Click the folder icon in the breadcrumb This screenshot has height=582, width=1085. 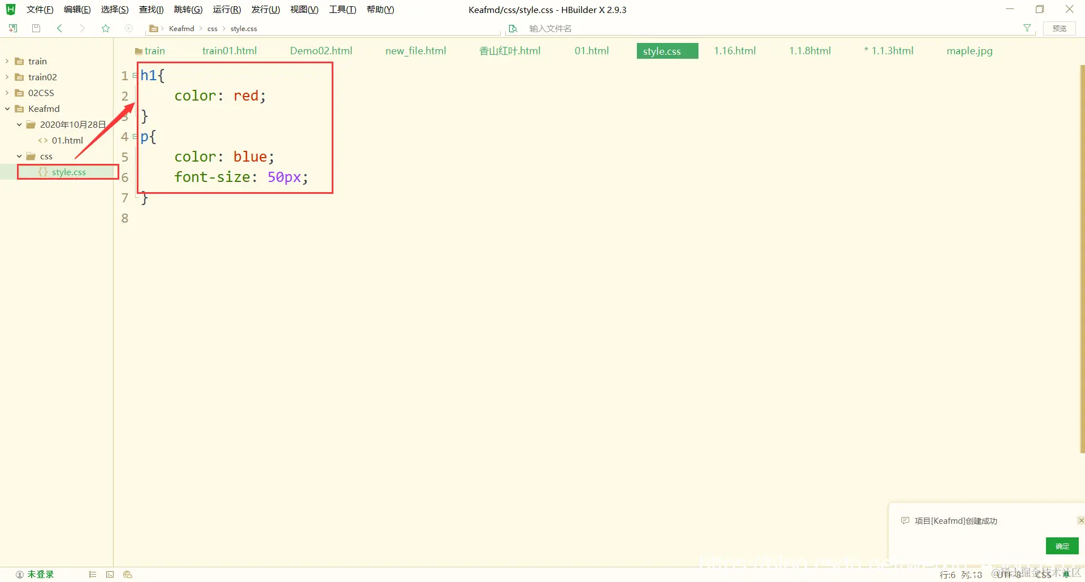click(153, 28)
